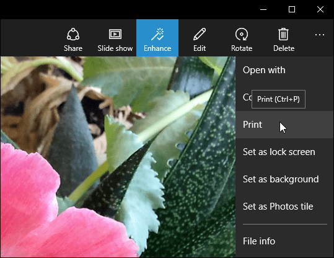Viewport: 334px width, 258px height.
Task: Choose Print in the overflow menu
Action: pos(284,125)
